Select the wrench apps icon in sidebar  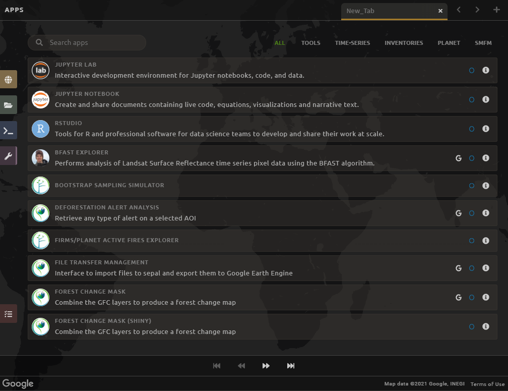tap(8, 156)
